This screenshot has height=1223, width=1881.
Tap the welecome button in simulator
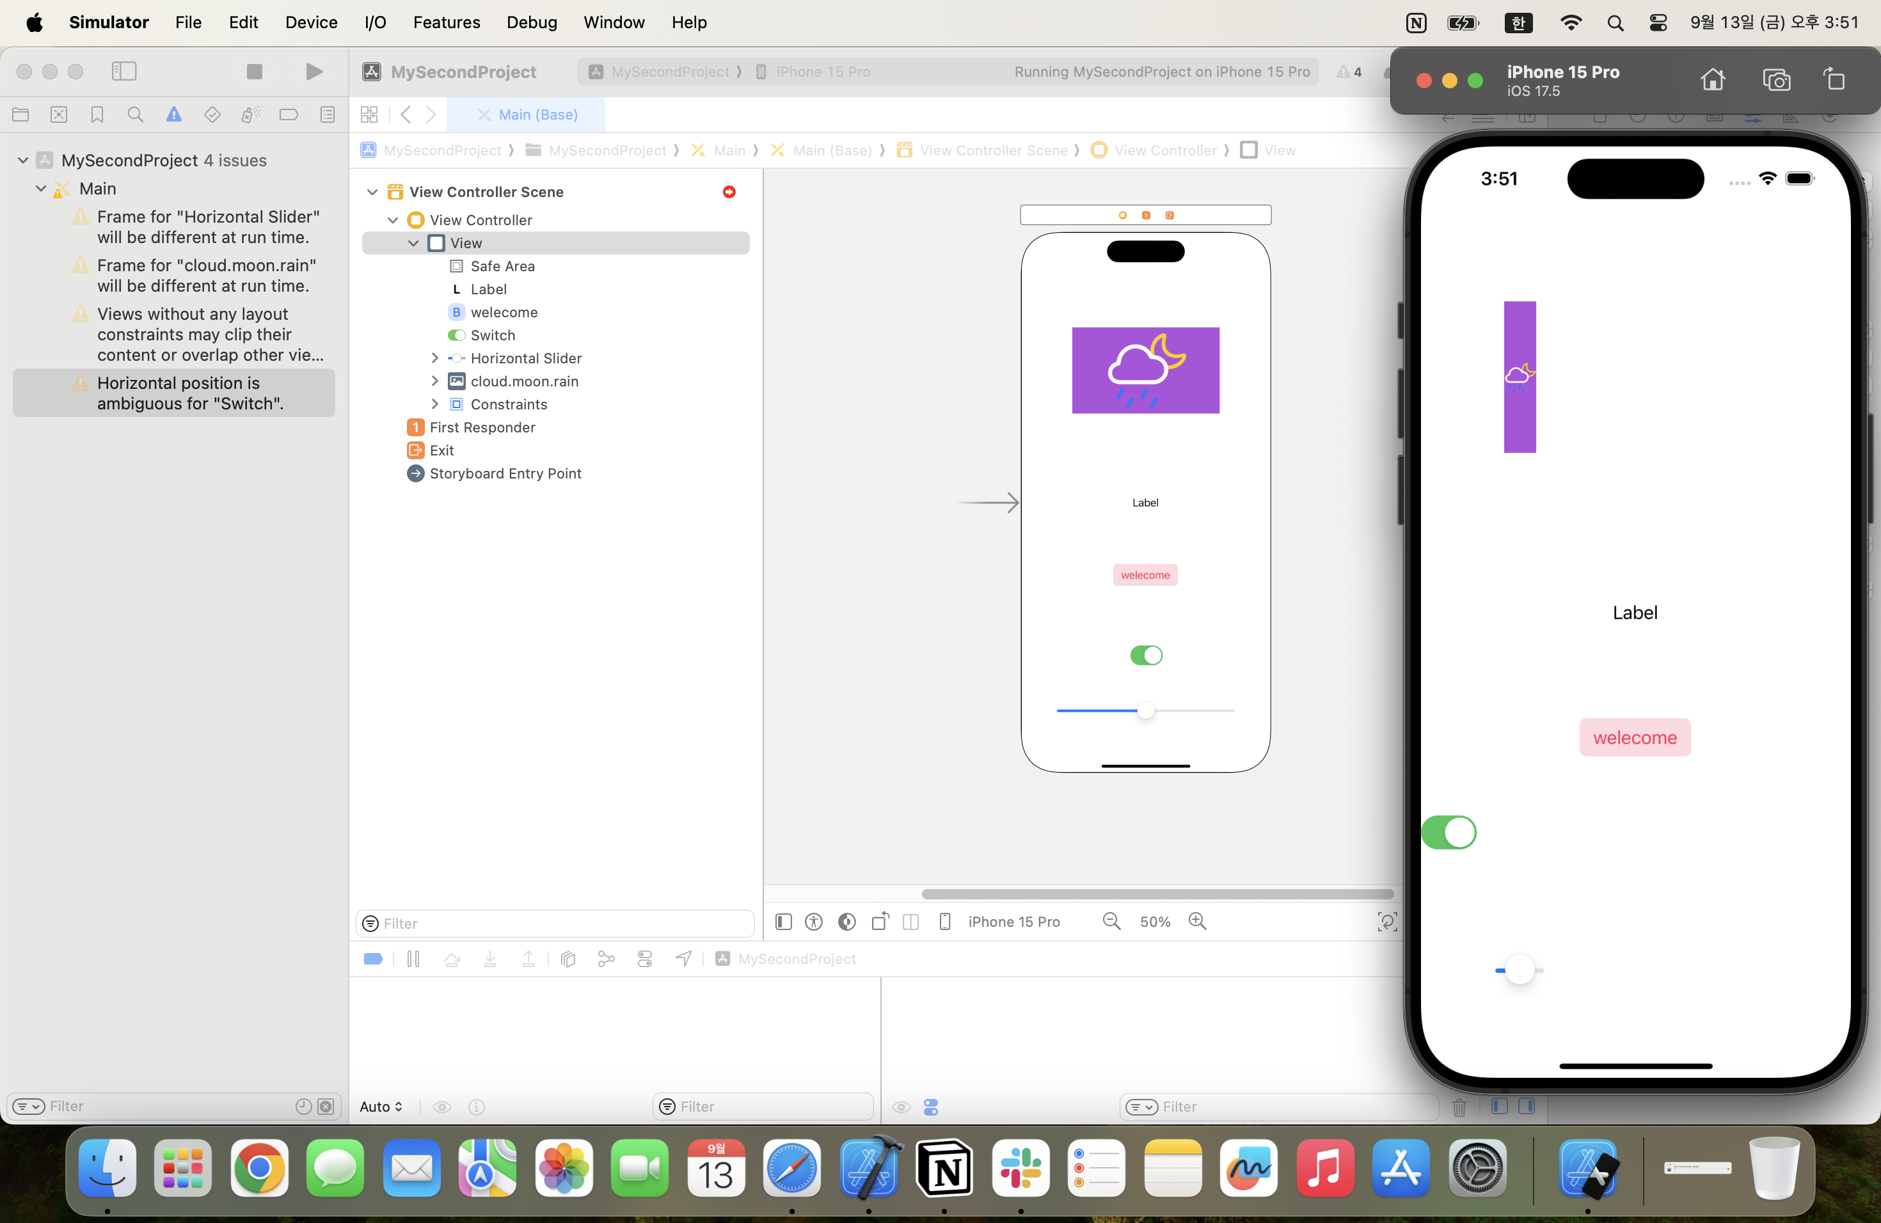(1633, 737)
